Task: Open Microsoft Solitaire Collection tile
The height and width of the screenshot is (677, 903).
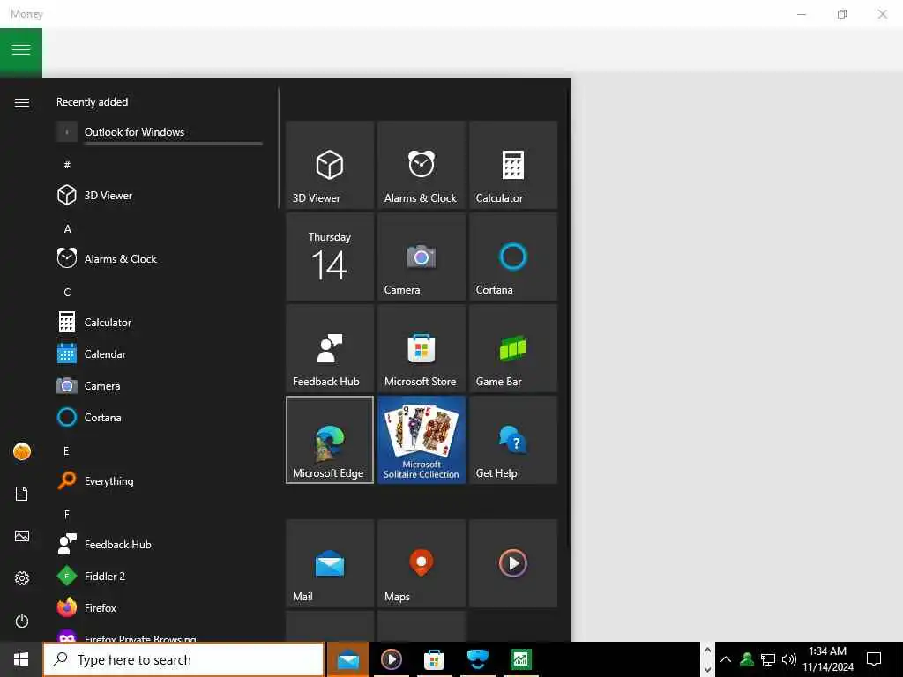Action: click(422, 440)
